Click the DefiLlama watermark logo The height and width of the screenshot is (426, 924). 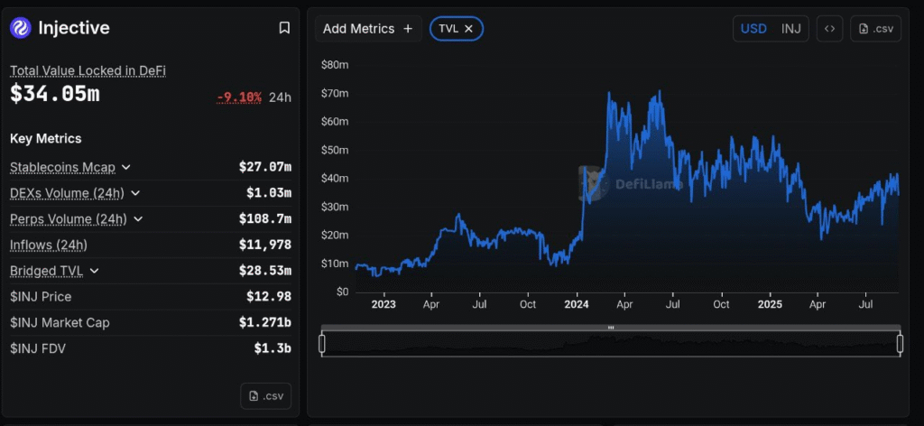(x=590, y=183)
